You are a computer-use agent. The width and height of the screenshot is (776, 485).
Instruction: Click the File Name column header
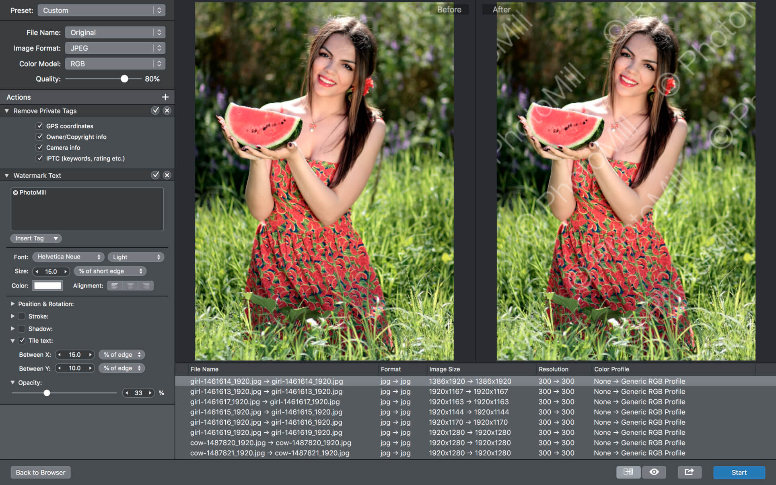[204, 369]
